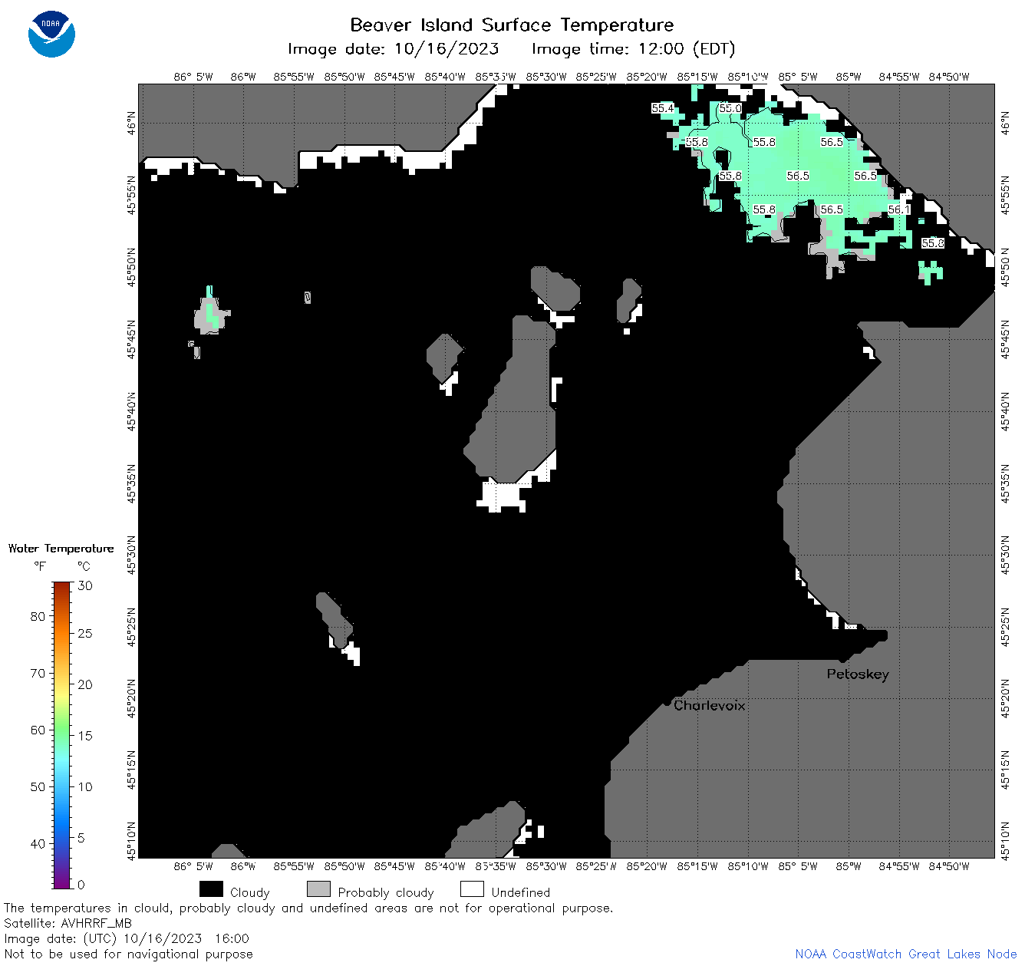Viewport: 1025px width, 966px height.
Task: Click the Cloudy legend label
Action: (x=250, y=892)
